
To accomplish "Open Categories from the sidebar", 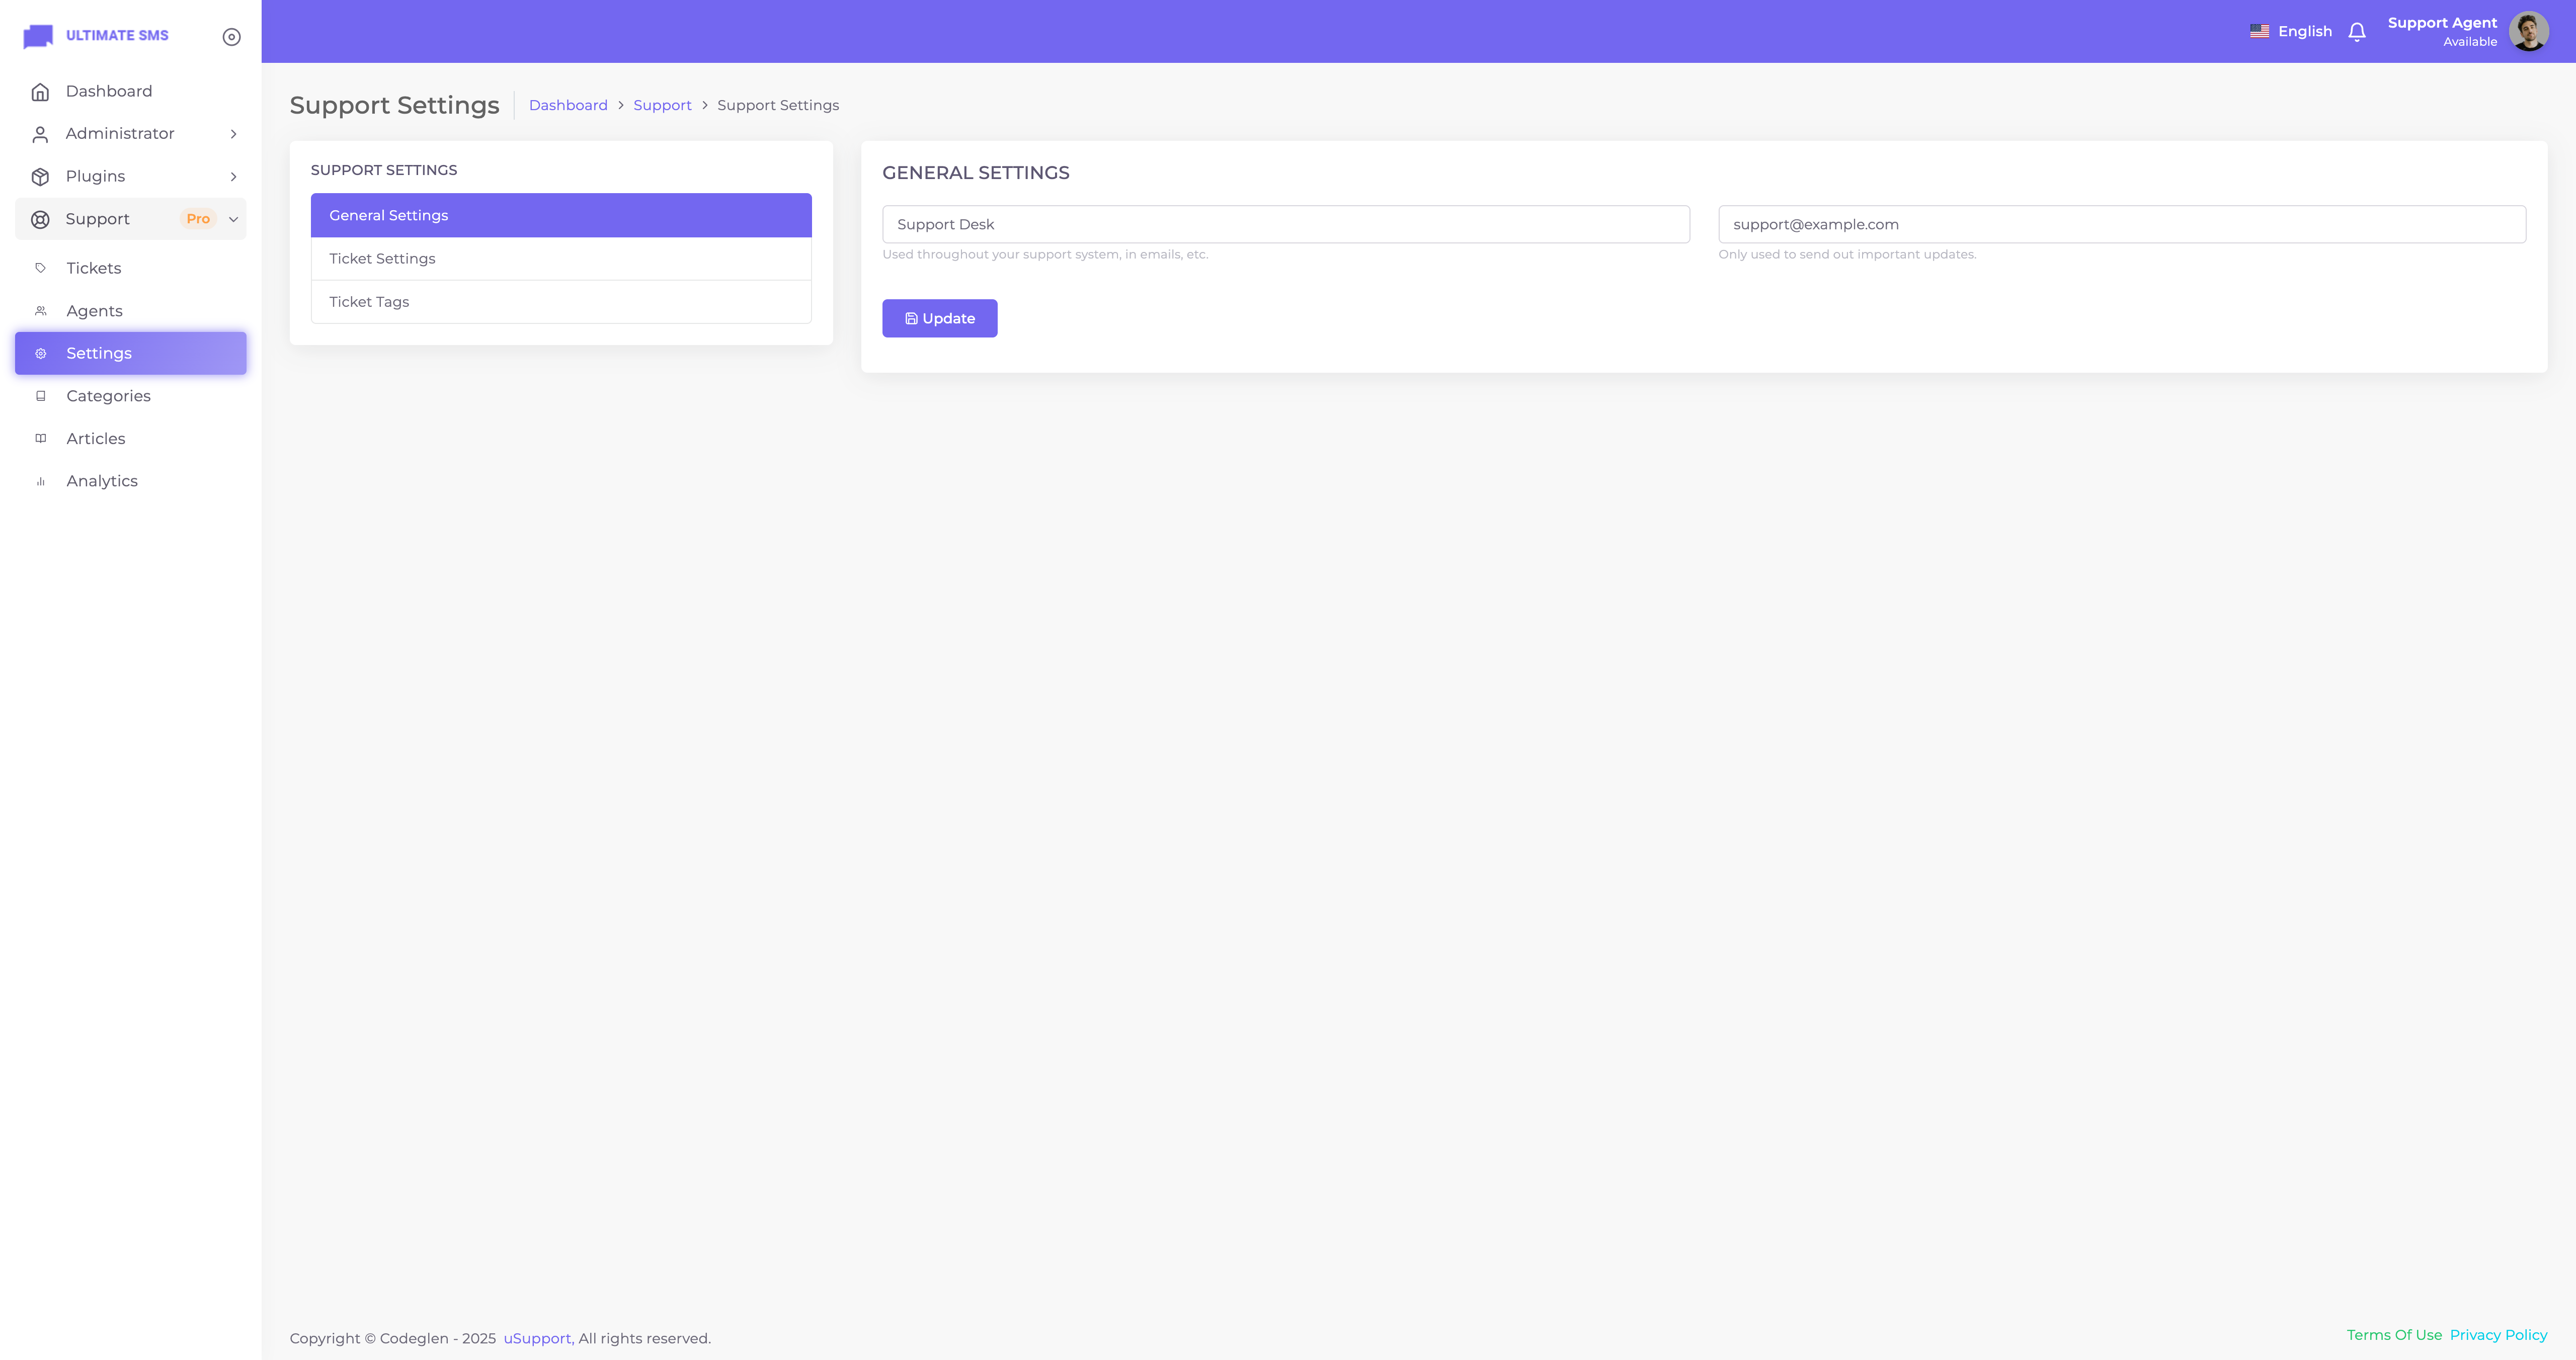I will coord(108,396).
